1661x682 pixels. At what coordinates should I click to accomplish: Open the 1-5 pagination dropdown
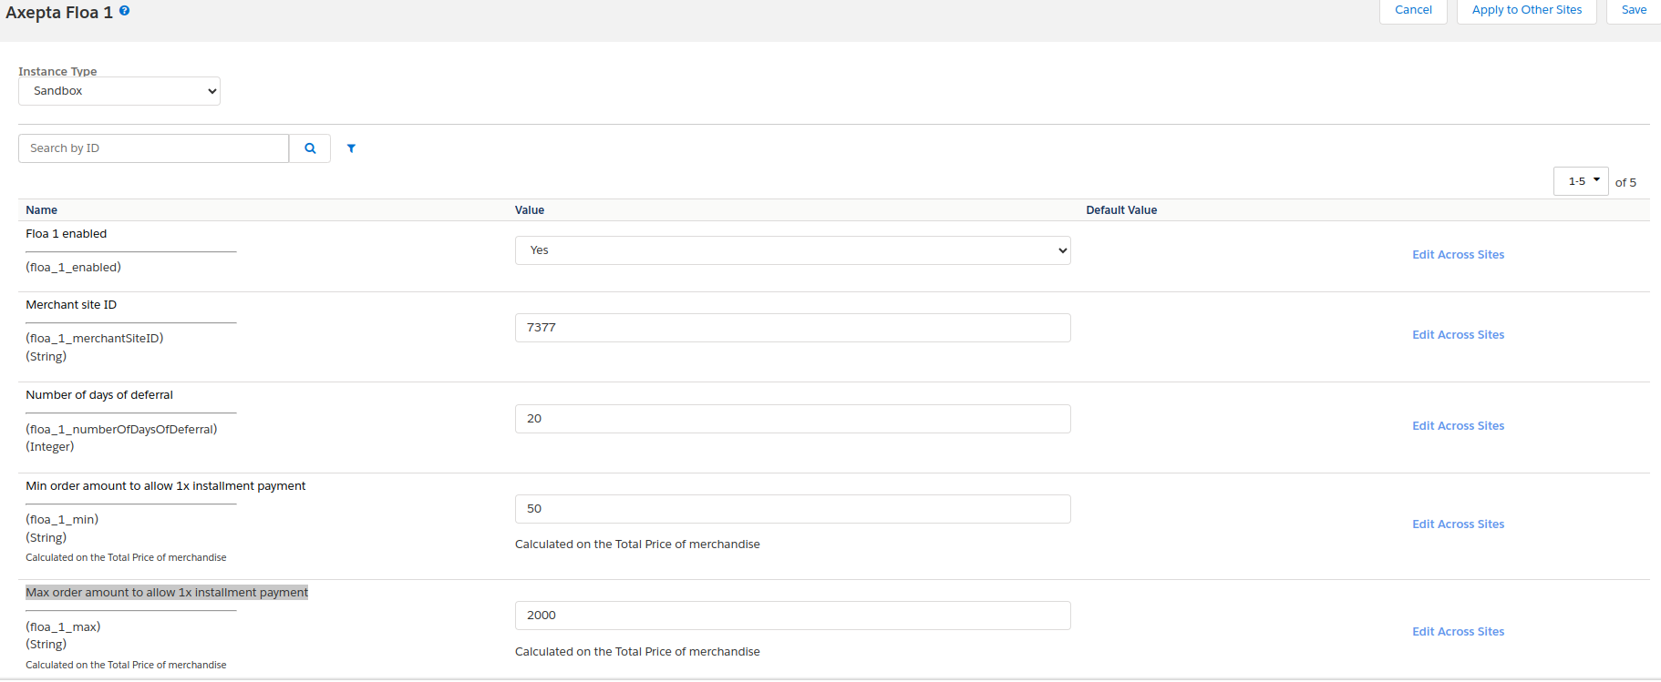pyautogui.click(x=1580, y=181)
